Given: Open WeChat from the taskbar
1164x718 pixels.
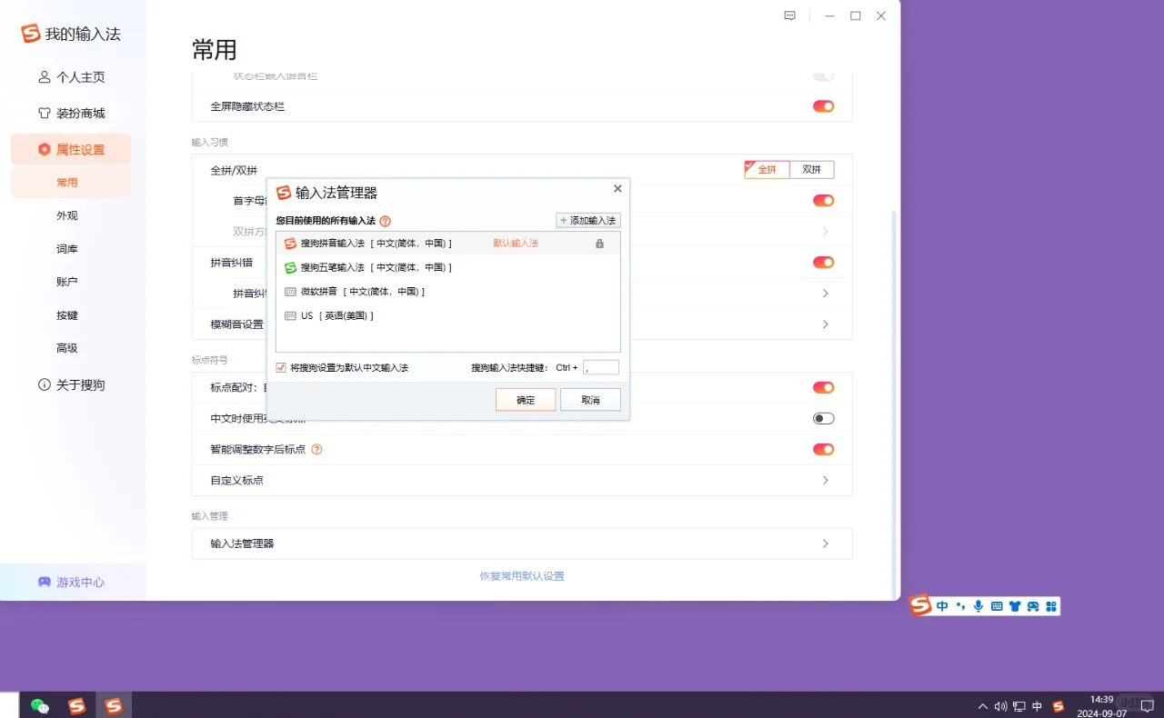Looking at the screenshot, I should pyautogui.click(x=39, y=705).
